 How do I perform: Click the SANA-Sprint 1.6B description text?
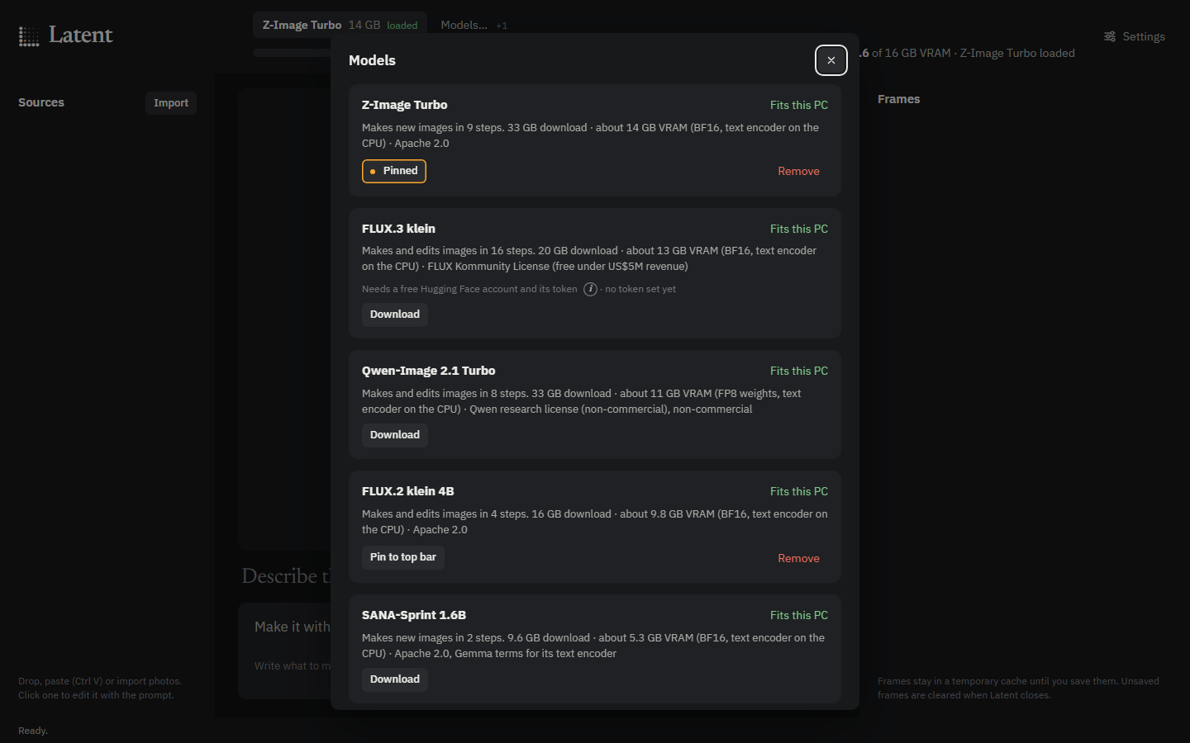pyautogui.click(x=593, y=646)
